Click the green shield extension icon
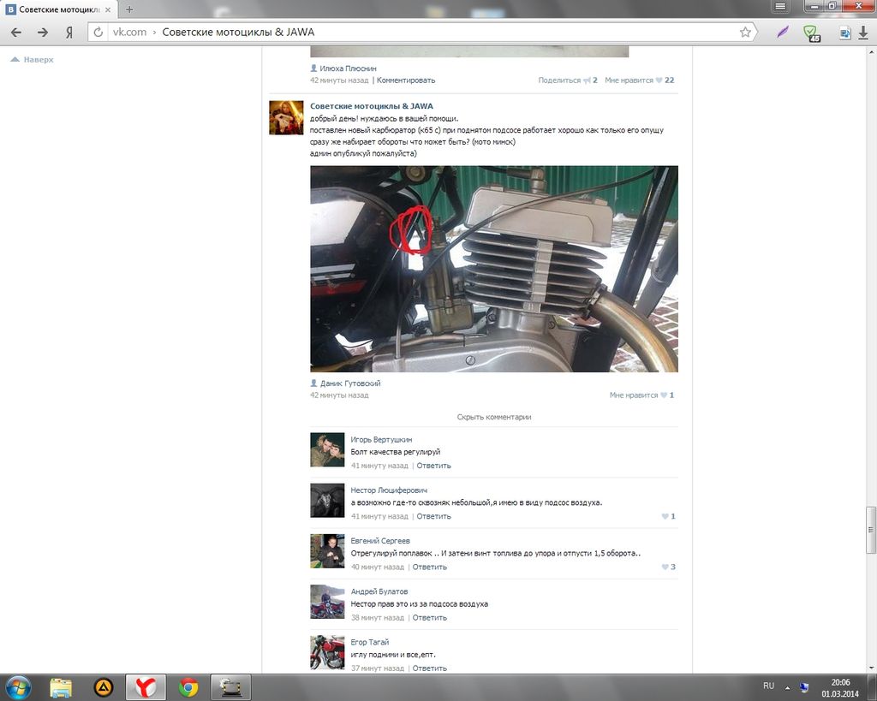 tap(809, 33)
